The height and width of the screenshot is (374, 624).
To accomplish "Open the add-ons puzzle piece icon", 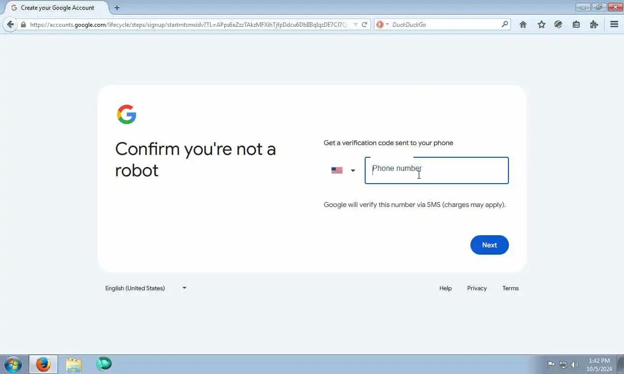I will tap(594, 24).
